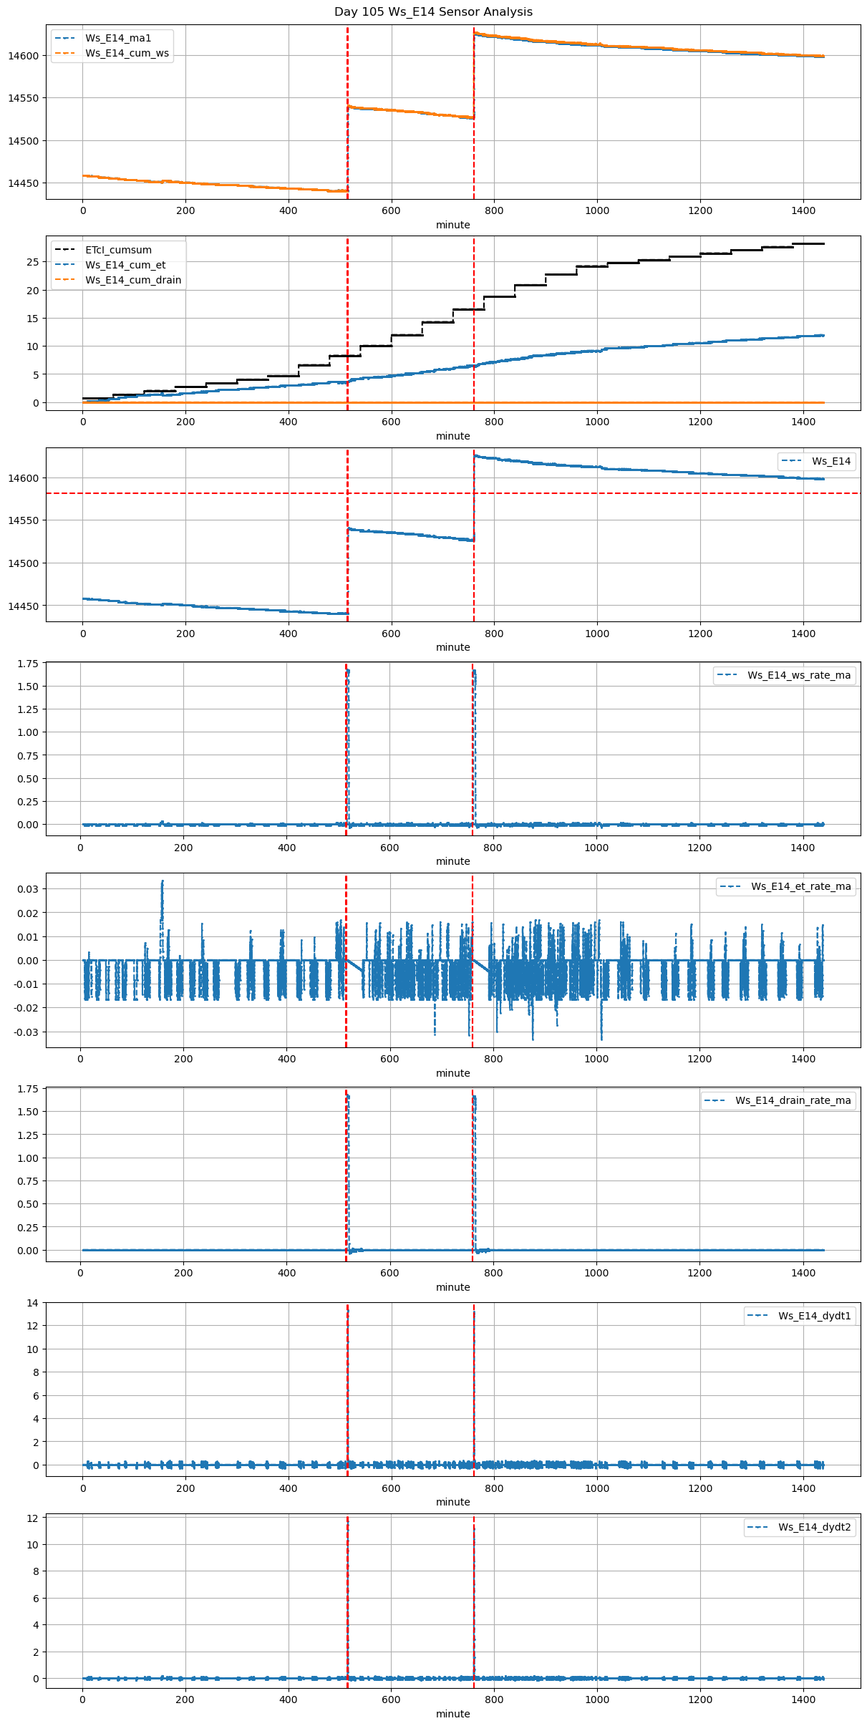Click the 14550 y-axis tick label in the top plot
This screenshot has height=1726, width=867.
coord(24,98)
